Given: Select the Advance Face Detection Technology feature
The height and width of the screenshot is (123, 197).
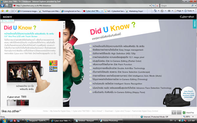Looking at the screenshot, I should (x=132, y=88).
